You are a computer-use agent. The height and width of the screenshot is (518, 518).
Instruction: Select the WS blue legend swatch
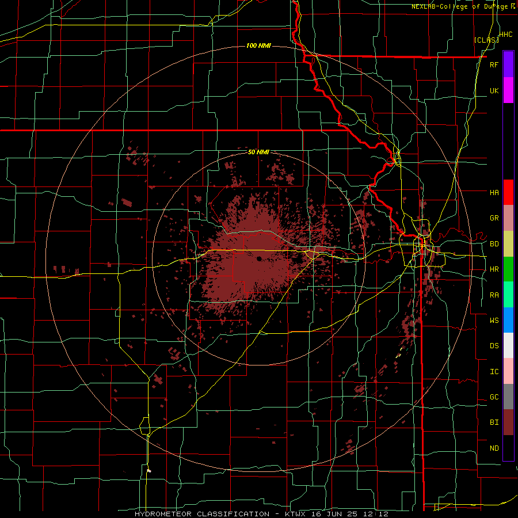(508, 320)
